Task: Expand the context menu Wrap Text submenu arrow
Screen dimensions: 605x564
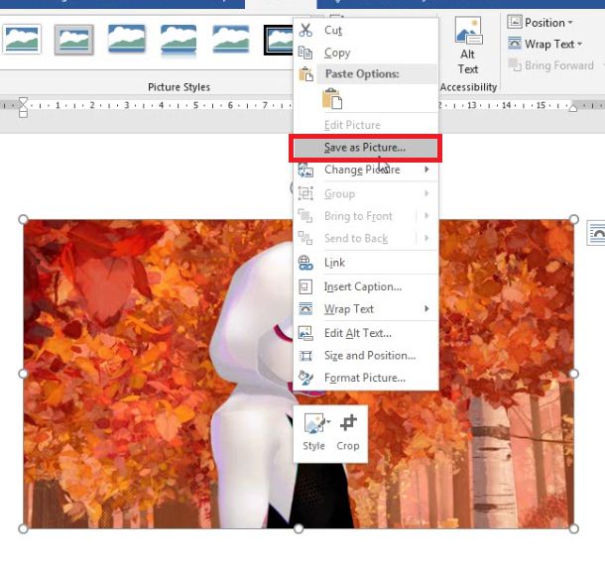Action: (426, 308)
